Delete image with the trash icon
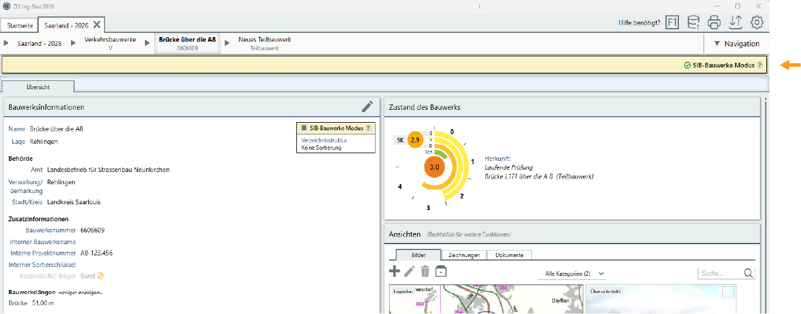801x314 pixels. [x=425, y=271]
